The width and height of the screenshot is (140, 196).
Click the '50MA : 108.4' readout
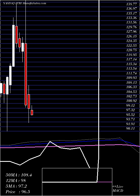click(x=19, y=175)
